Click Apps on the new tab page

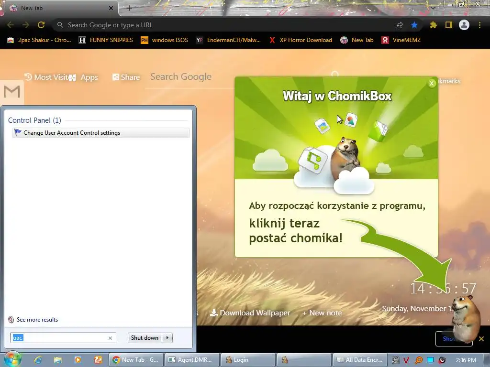tap(84, 77)
